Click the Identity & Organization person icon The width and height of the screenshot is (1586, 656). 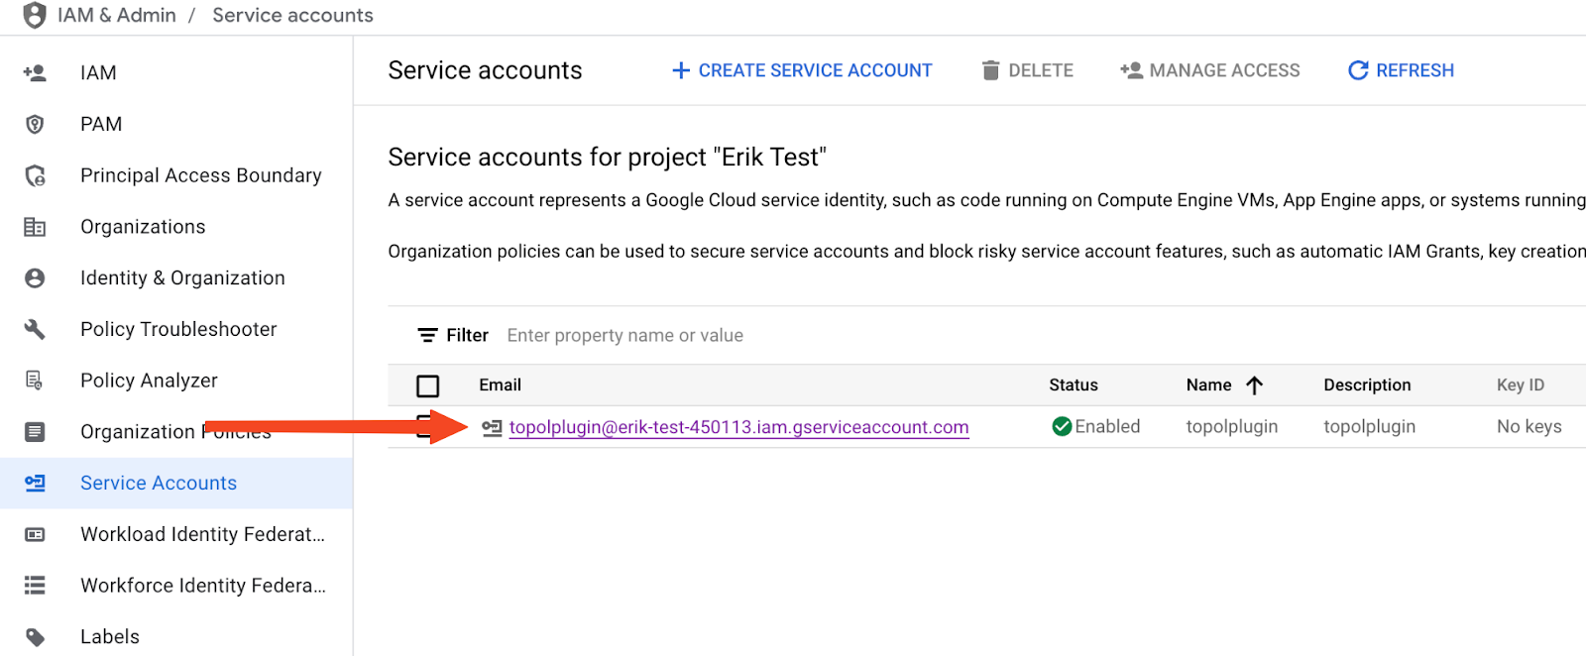tap(35, 278)
